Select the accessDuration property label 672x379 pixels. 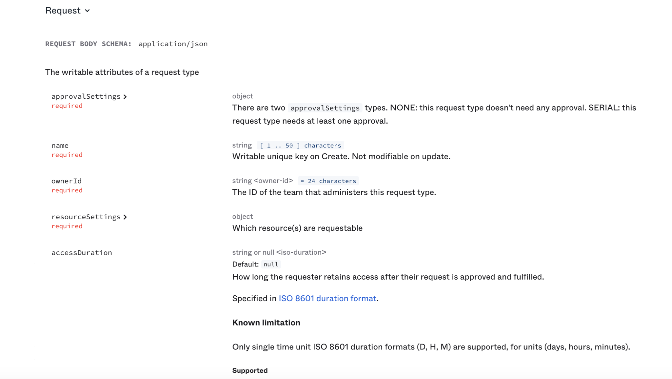click(x=81, y=253)
